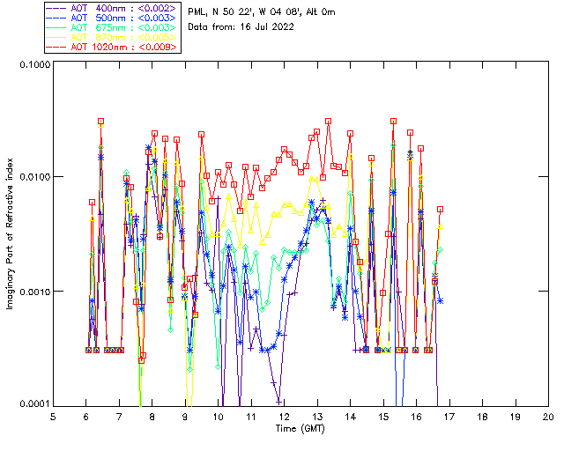The image size is (564, 451).
Task: Click the x-axis tick label 6
Action: click(86, 417)
